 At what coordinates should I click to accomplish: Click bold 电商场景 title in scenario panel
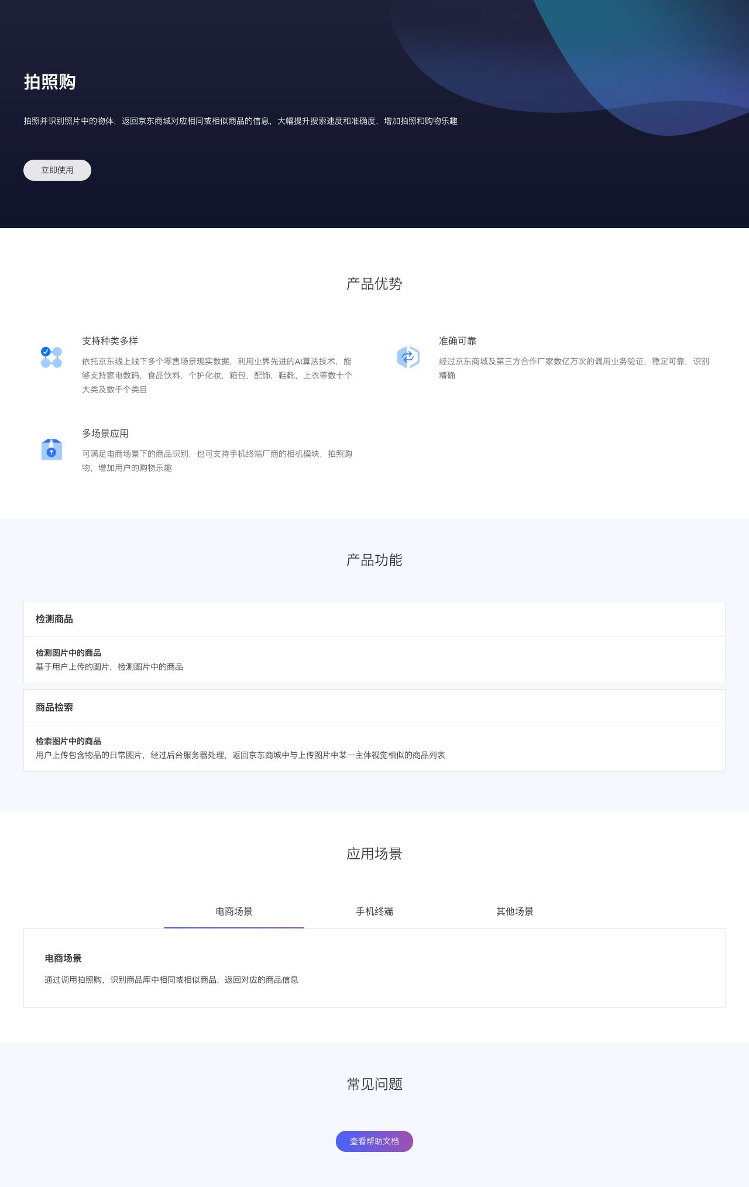pyautogui.click(x=63, y=958)
